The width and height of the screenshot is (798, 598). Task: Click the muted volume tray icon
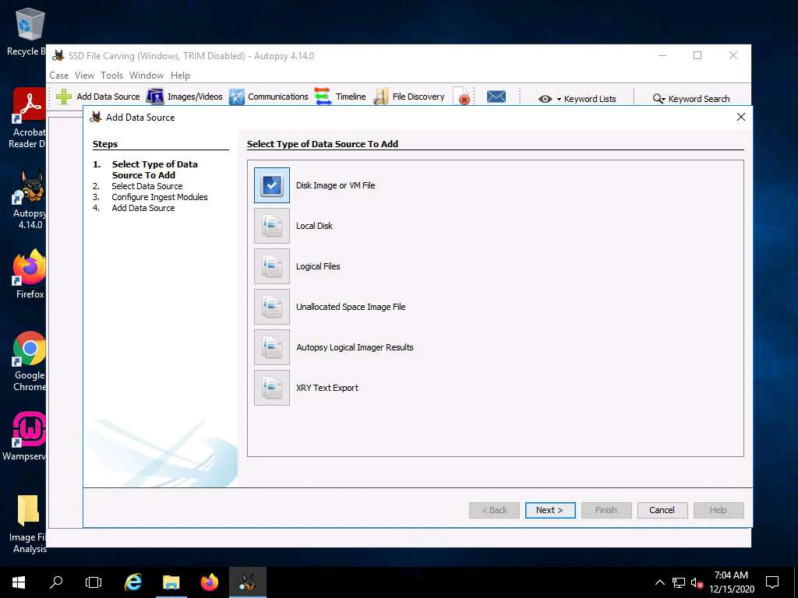pos(697,582)
